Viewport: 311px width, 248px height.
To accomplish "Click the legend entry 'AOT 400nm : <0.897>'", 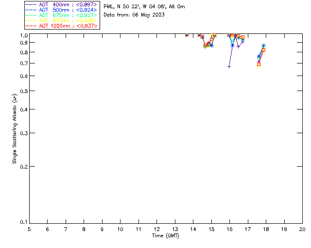I will coord(68,4).
